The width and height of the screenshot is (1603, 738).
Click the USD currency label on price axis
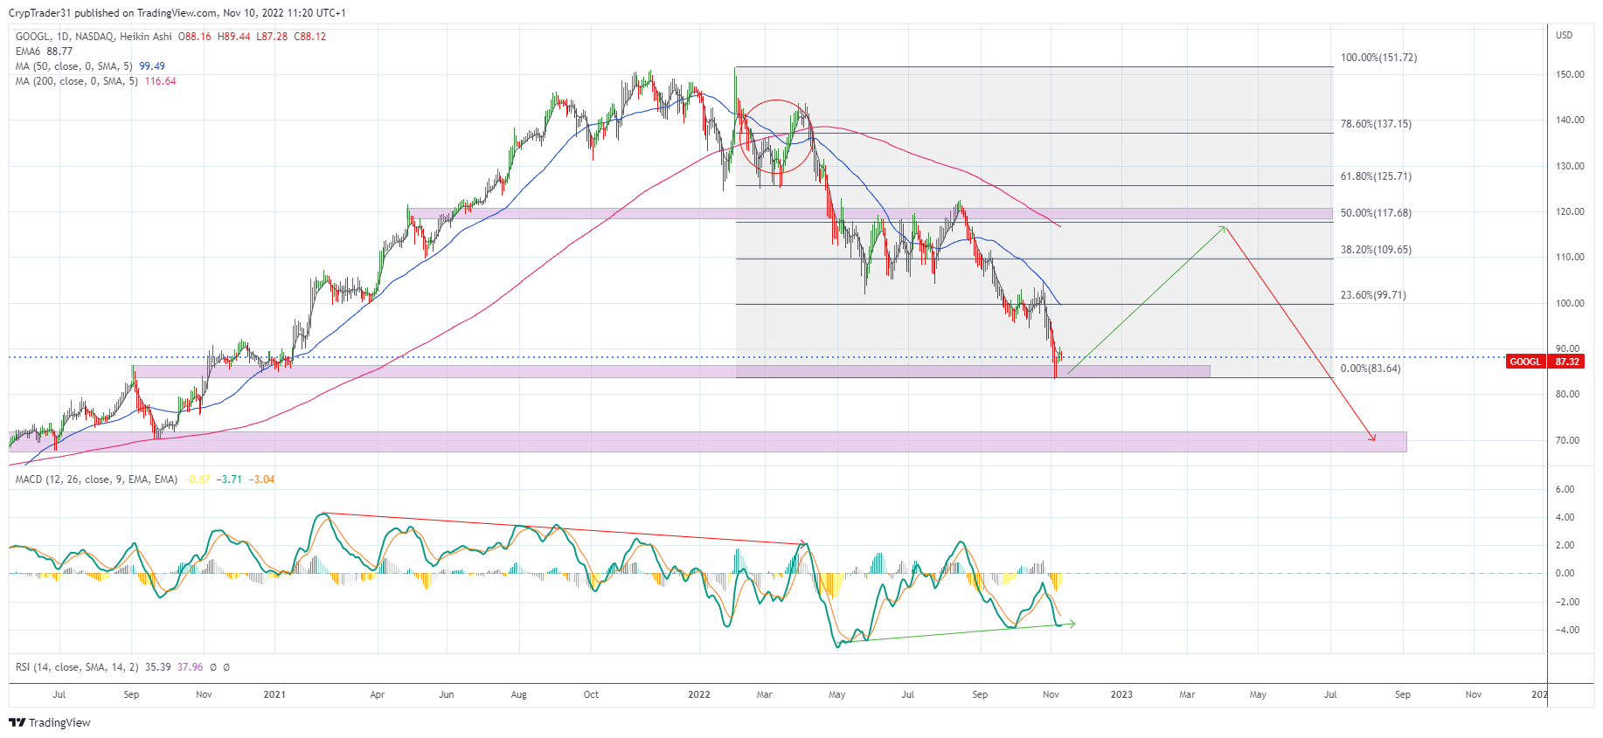(1564, 36)
